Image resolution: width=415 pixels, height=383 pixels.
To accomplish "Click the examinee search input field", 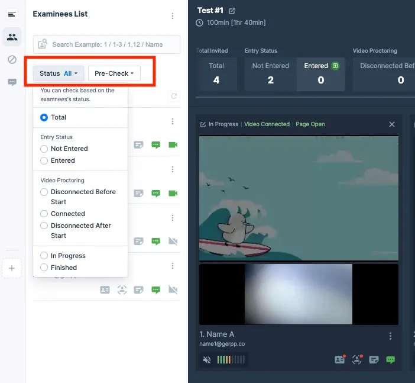I will coord(106,44).
